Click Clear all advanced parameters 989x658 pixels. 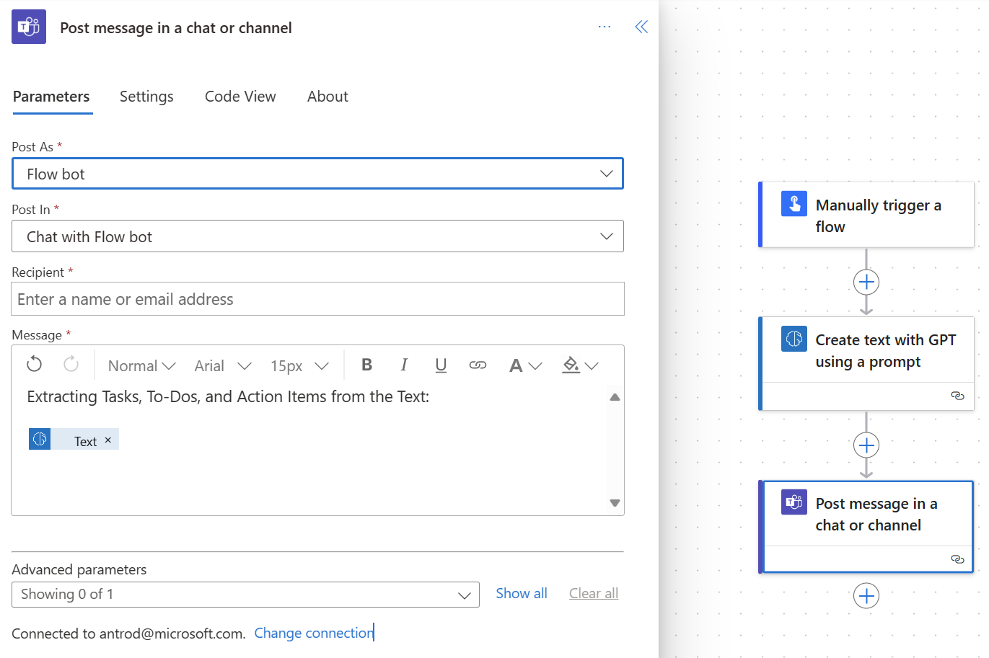tap(594, 593)
